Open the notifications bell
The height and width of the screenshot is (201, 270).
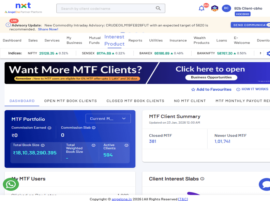tap(202, 8)
